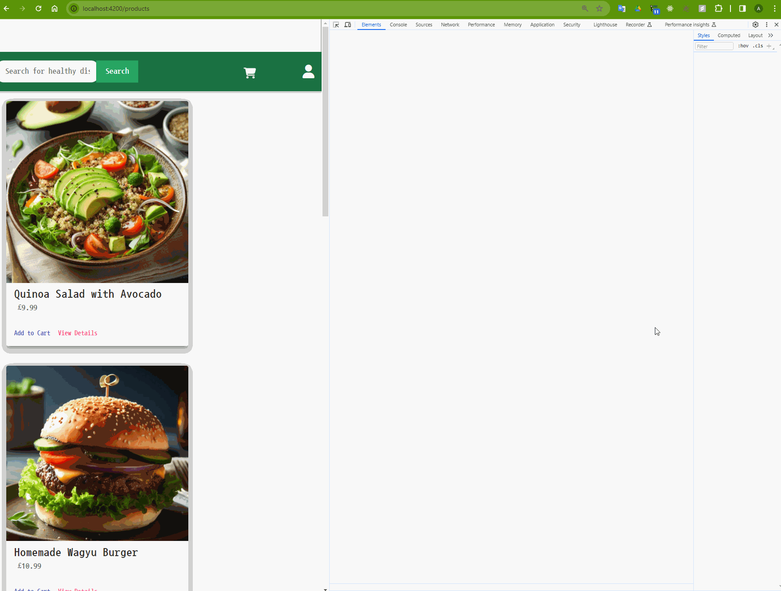Click View Details for Quinoa Salad

[77, 333]
